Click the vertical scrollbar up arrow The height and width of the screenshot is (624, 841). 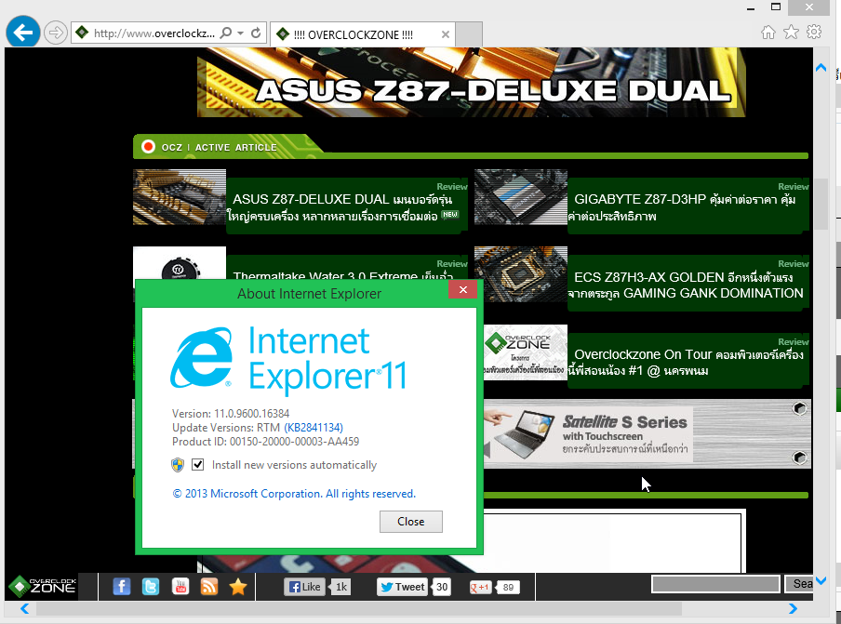tap(821, 68)
